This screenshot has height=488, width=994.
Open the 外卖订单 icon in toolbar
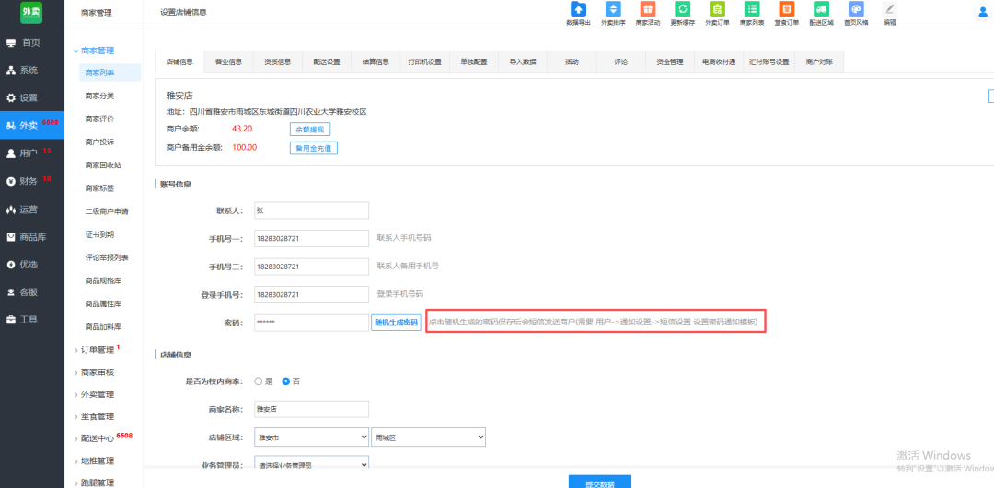click(x=717, y=9)
